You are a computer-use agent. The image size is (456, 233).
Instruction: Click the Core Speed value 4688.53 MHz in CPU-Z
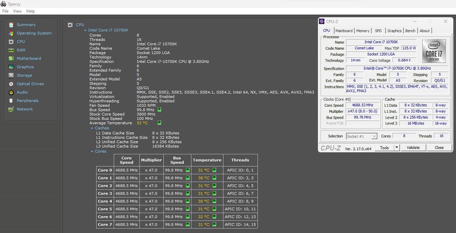coord(363,105)
